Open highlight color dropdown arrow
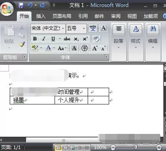Screen dimensions: 166x151 click(41, 48)
